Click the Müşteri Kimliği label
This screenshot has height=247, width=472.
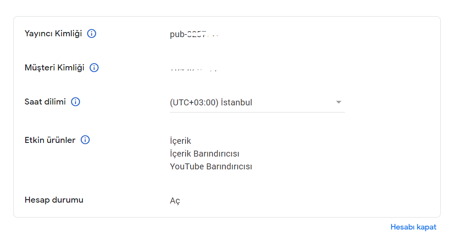click(54, 68)
